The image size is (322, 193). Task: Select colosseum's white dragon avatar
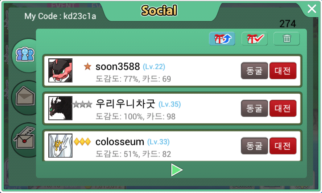pos(60,146)
